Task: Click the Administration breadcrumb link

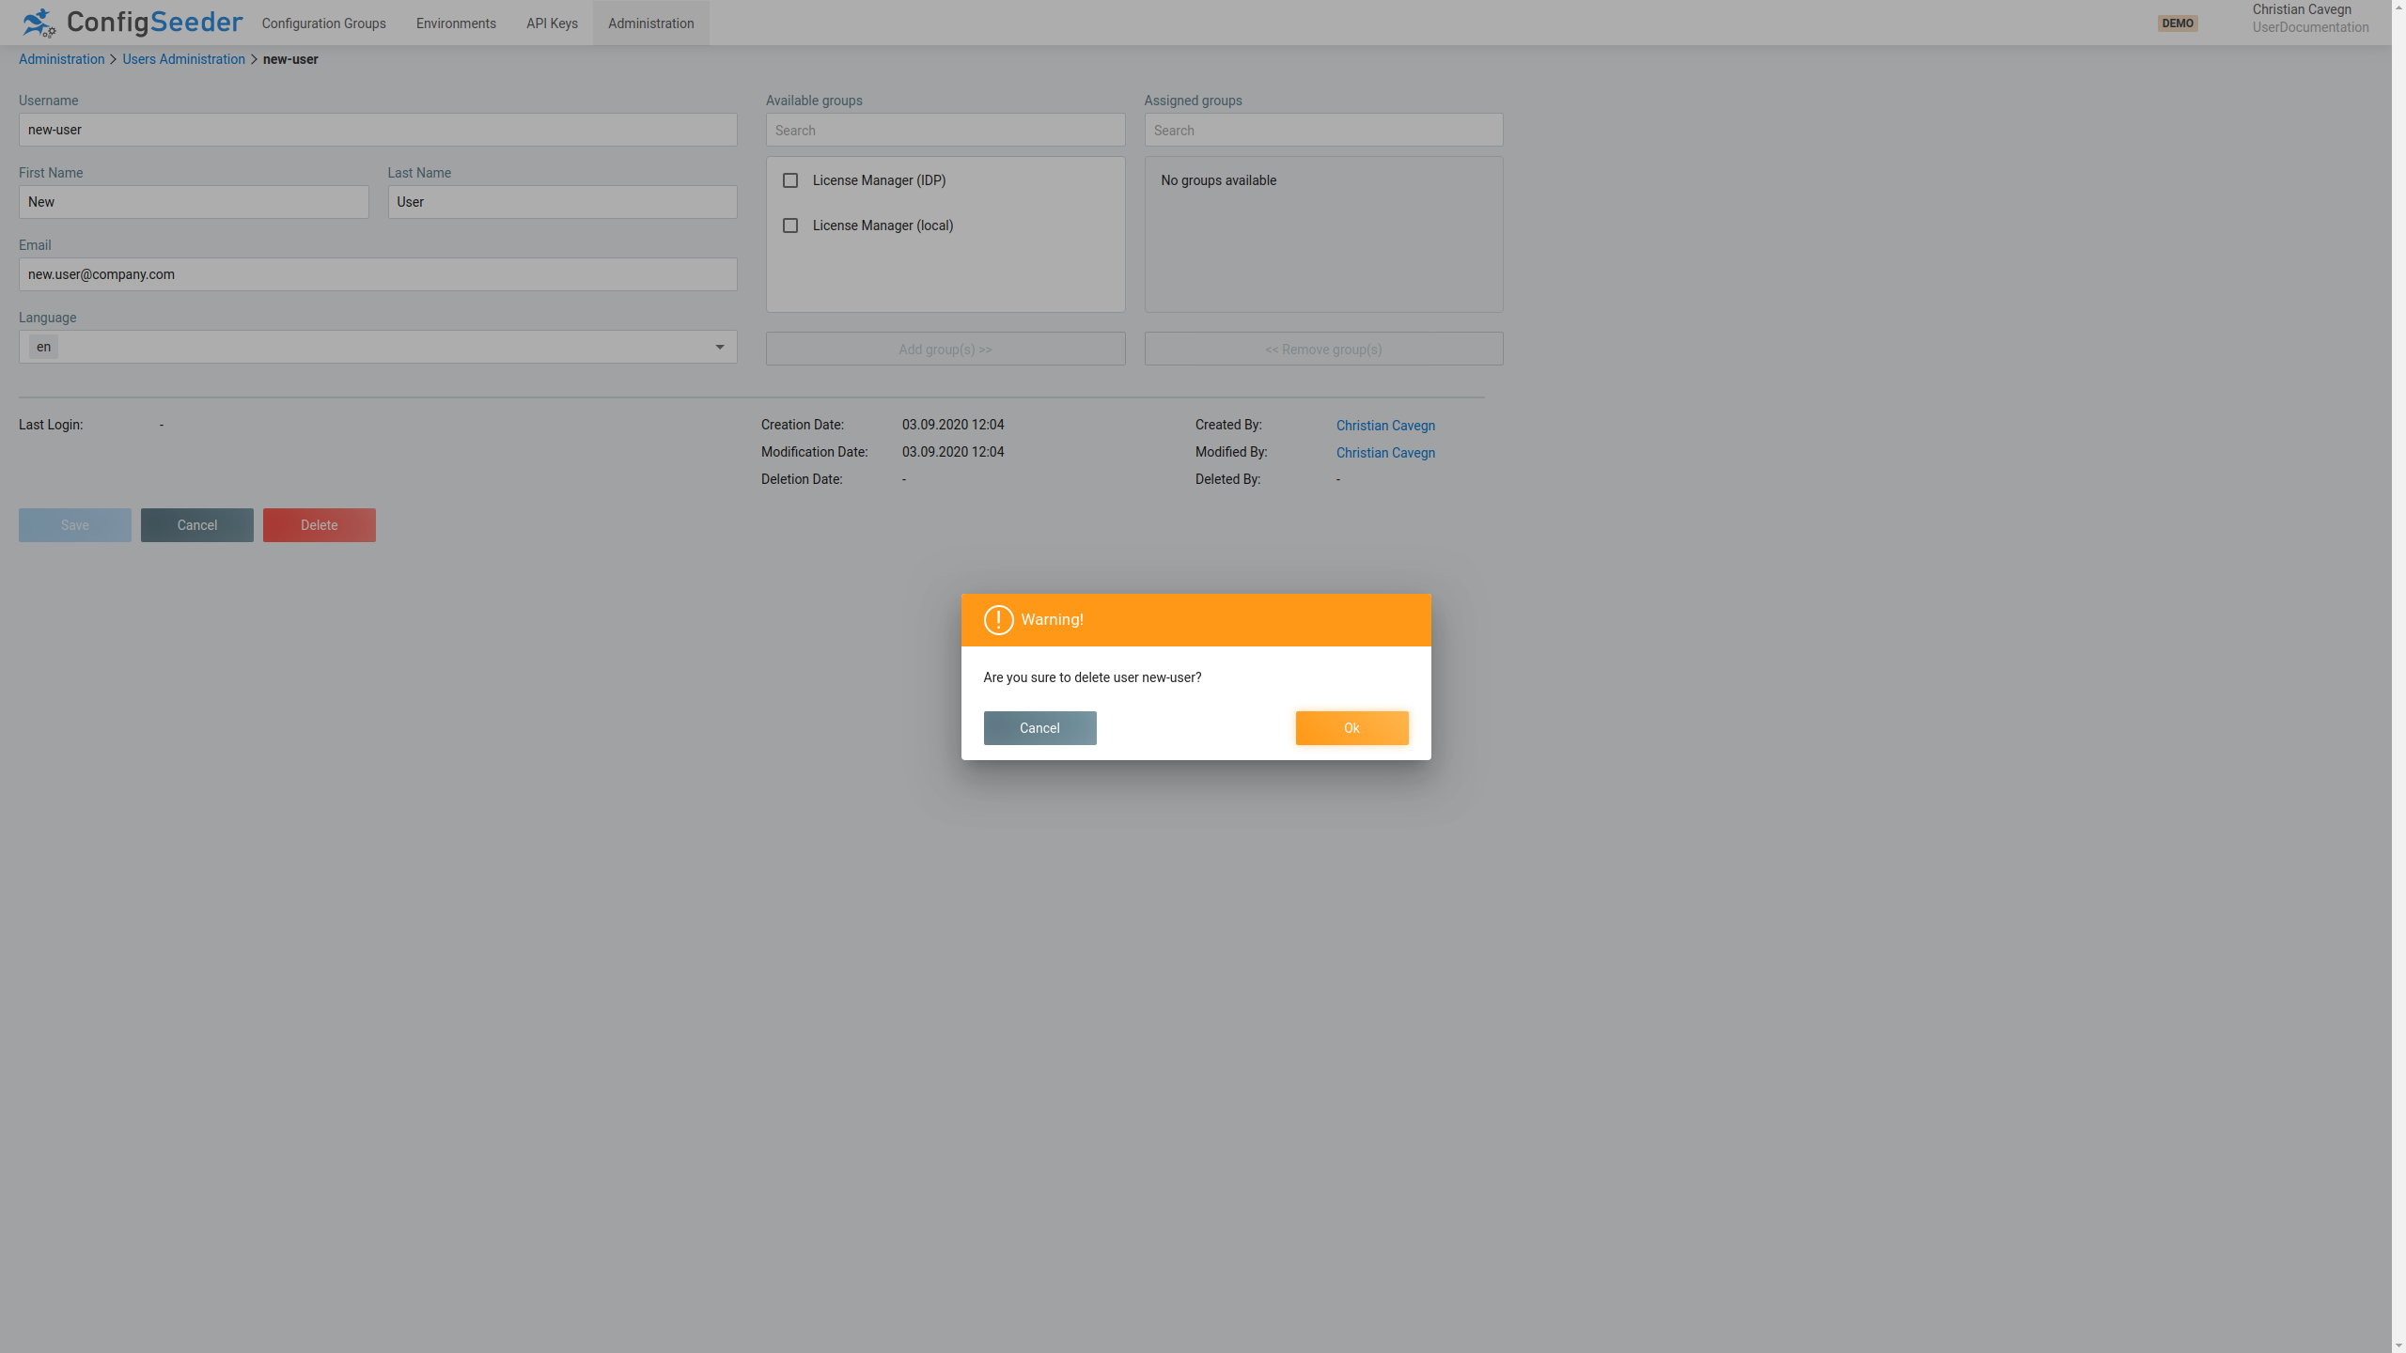Action: [x=61, y=59]
